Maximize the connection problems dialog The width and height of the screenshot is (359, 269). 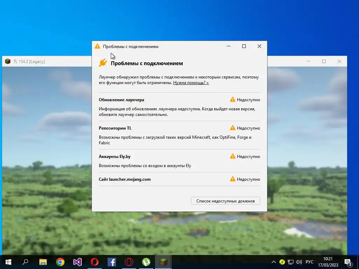pos(244,46)
